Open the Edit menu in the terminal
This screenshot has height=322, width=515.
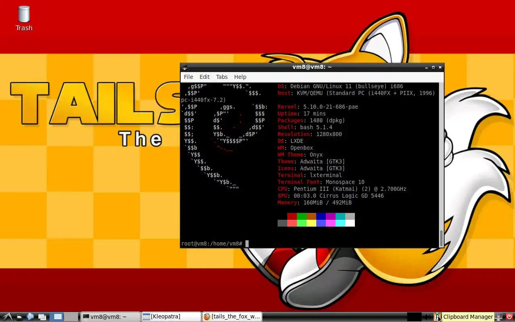pyautogui.click(x=204, y=77)
